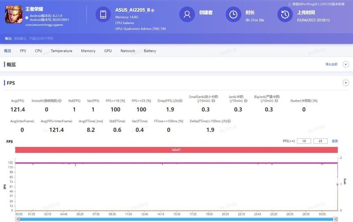Click 导出全部 export all link
This screenshot has width=353, height=222.
pyautogui.click(x=331, y=64)
